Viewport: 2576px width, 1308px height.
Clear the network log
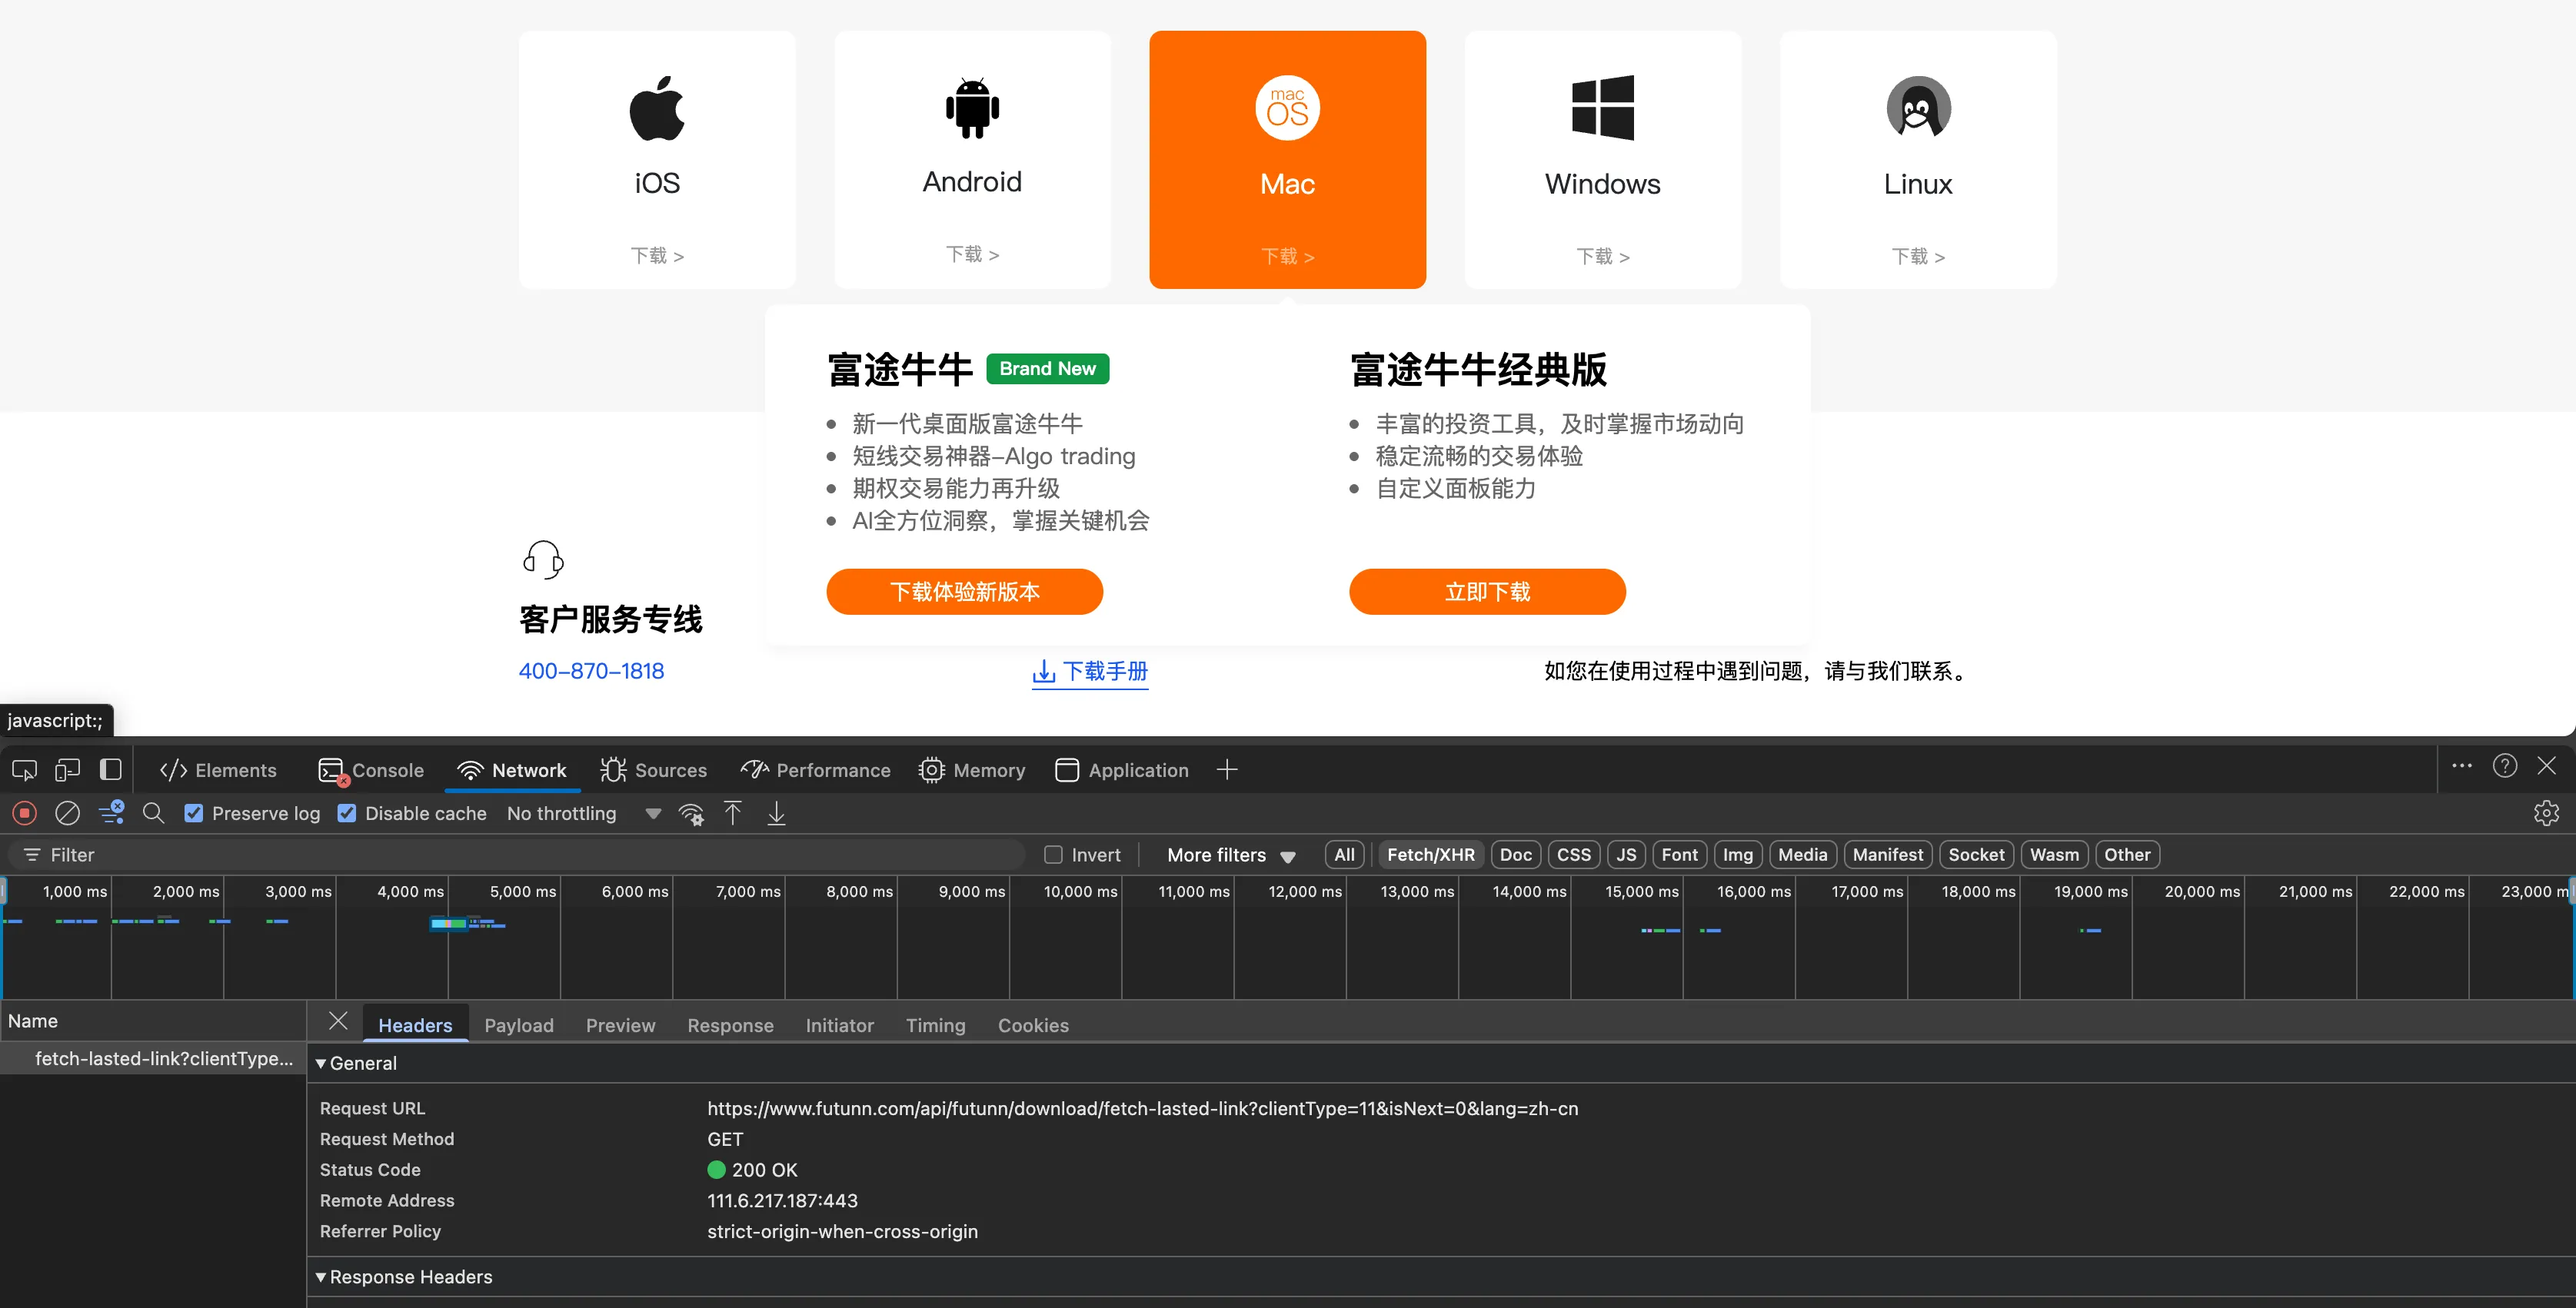67,813
